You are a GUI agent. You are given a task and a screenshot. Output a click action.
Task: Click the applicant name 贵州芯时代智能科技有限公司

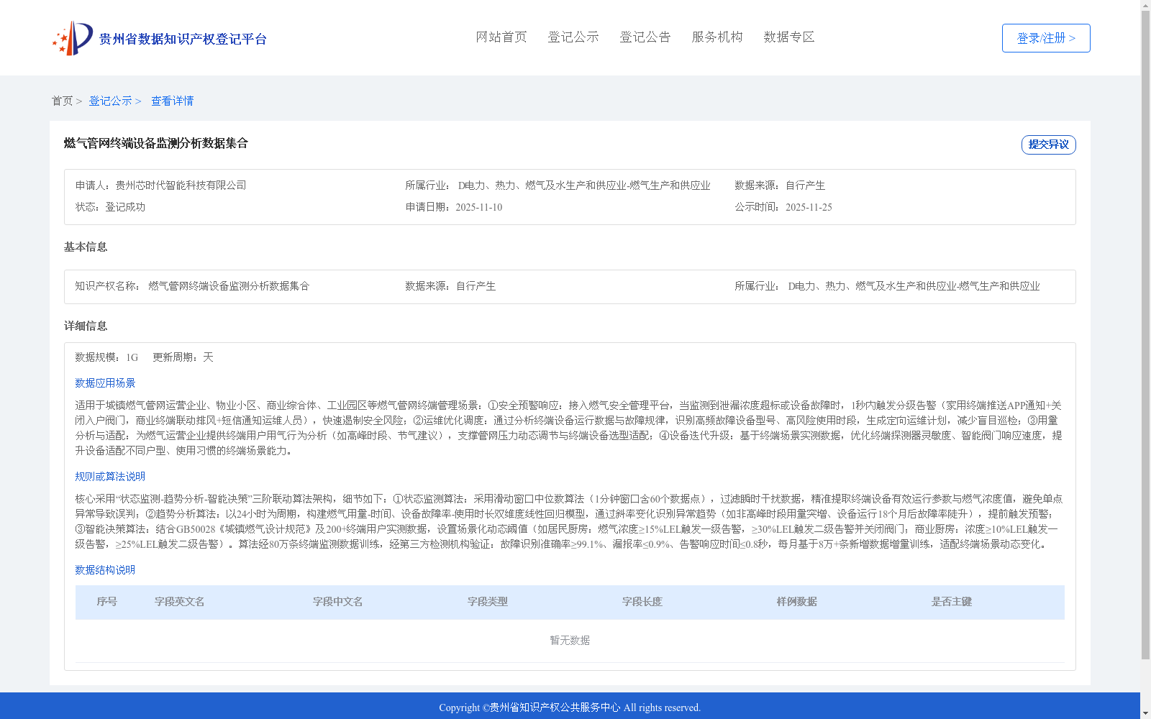click(181, 186)
